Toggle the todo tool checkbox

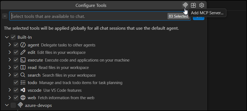(x=16, y=82)
